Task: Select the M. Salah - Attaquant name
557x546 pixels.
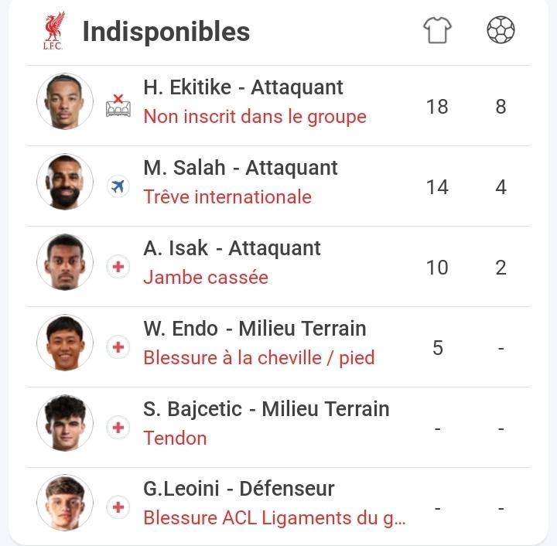Action: (x=241, y=168)
